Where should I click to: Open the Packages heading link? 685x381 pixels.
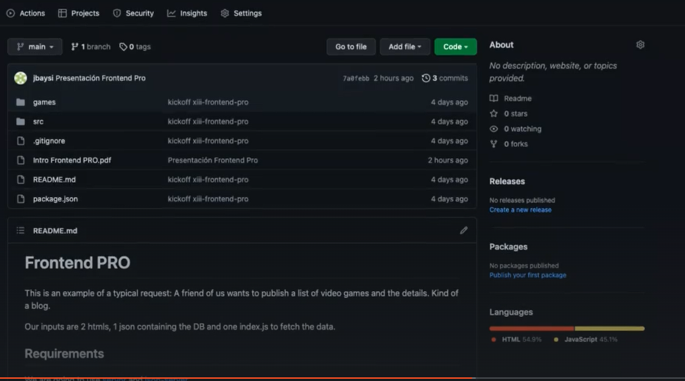tap(508, 246)
